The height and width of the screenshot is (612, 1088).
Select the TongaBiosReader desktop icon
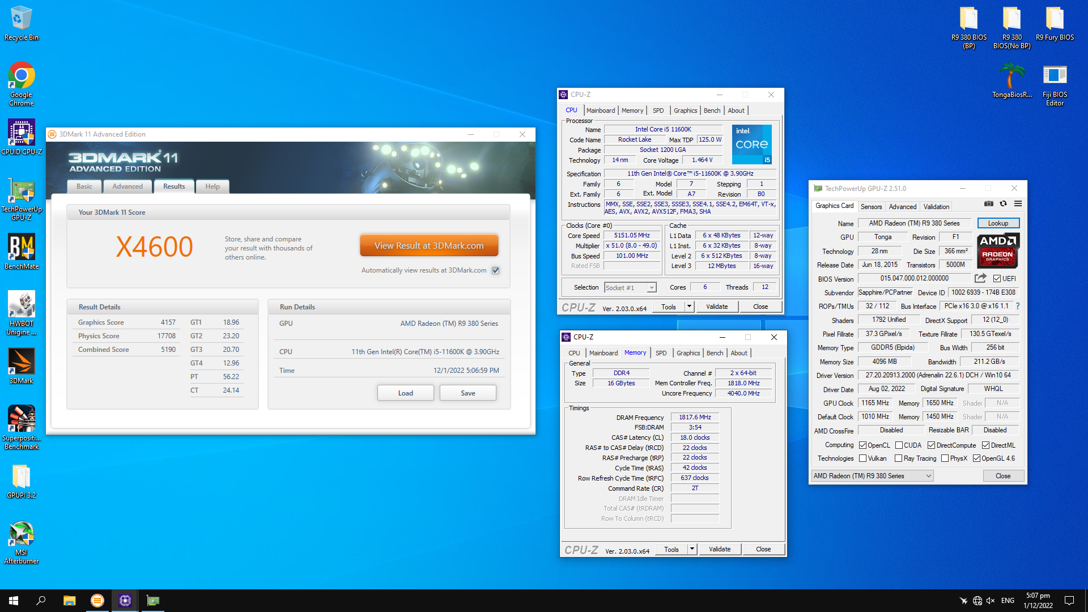1012,80
